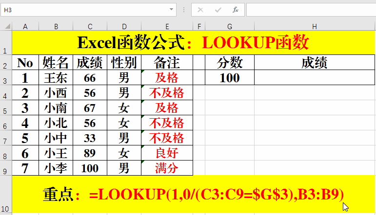Image resolution: width=376 pixels, height=215 pixels.
Task: Click the '成绩' header cell in column C
Action: click(x=90, y=62)
